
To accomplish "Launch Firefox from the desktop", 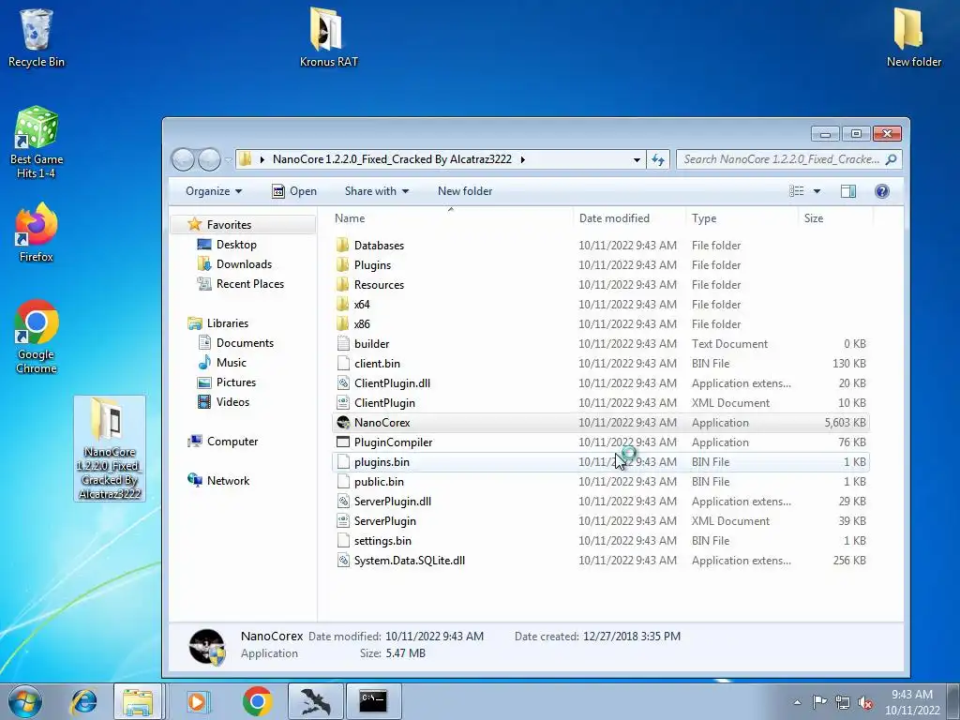I will pyautogui.click(x=37, y=232).
